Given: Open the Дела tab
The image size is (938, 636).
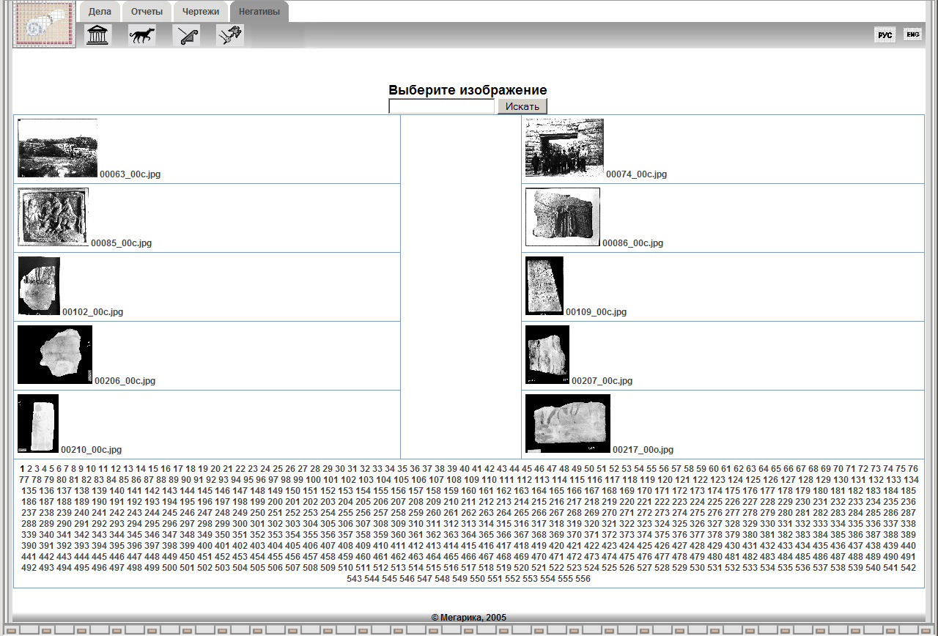Looking at the screenshot, I should [100, 12].
